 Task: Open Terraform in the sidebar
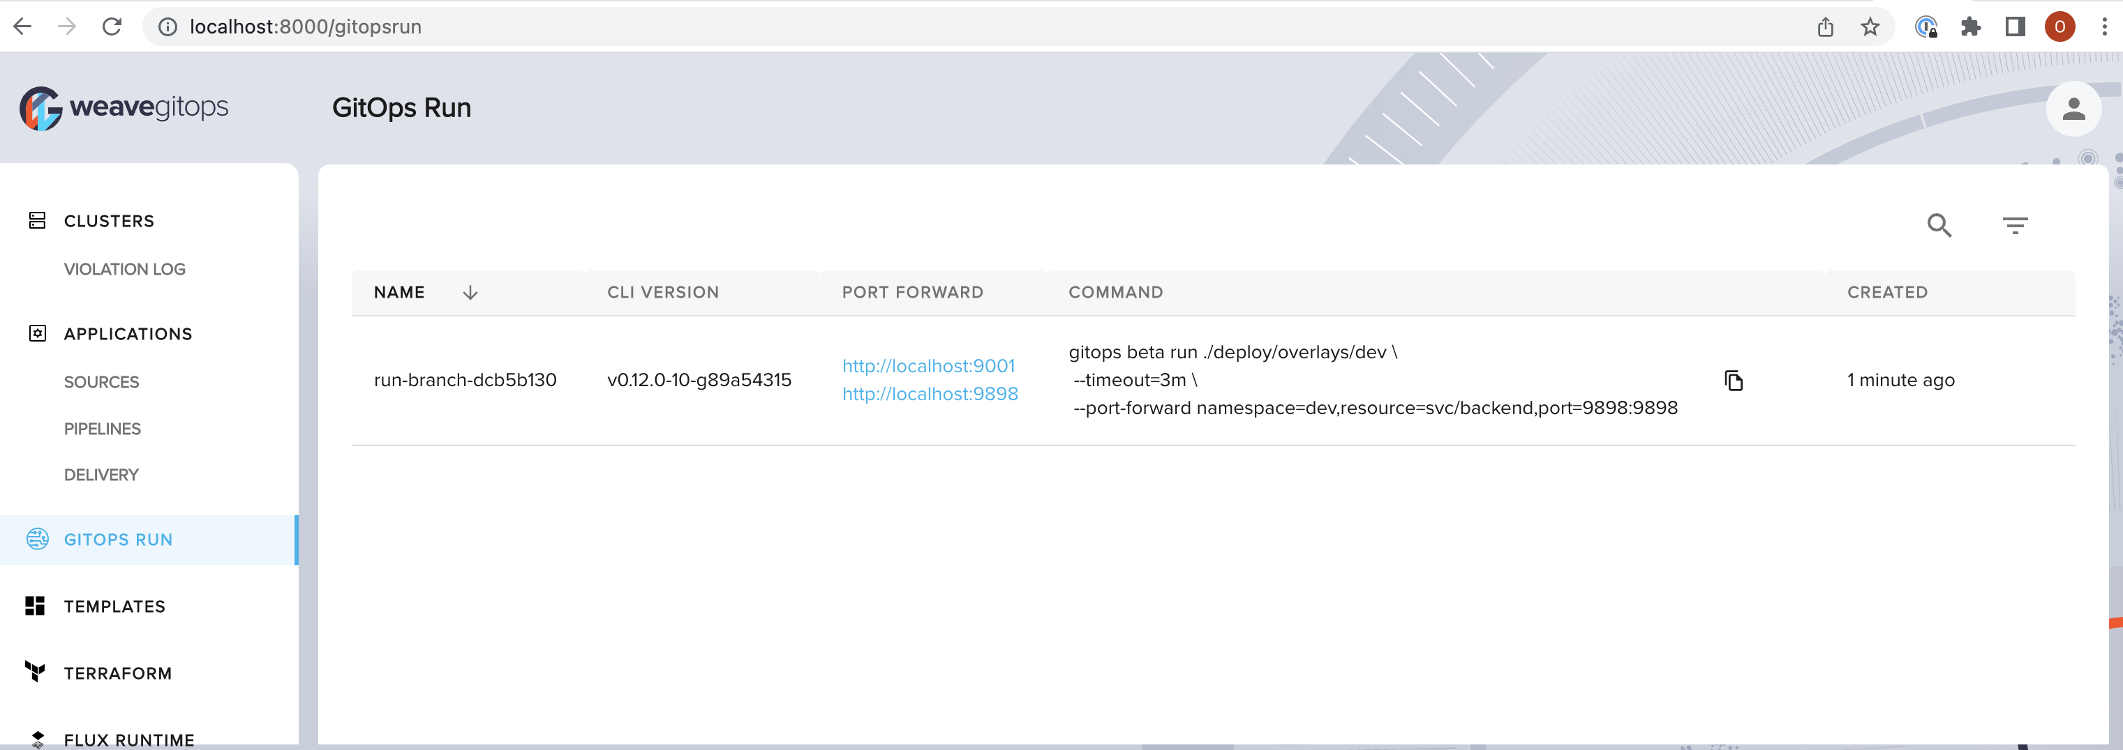point(118,673)
